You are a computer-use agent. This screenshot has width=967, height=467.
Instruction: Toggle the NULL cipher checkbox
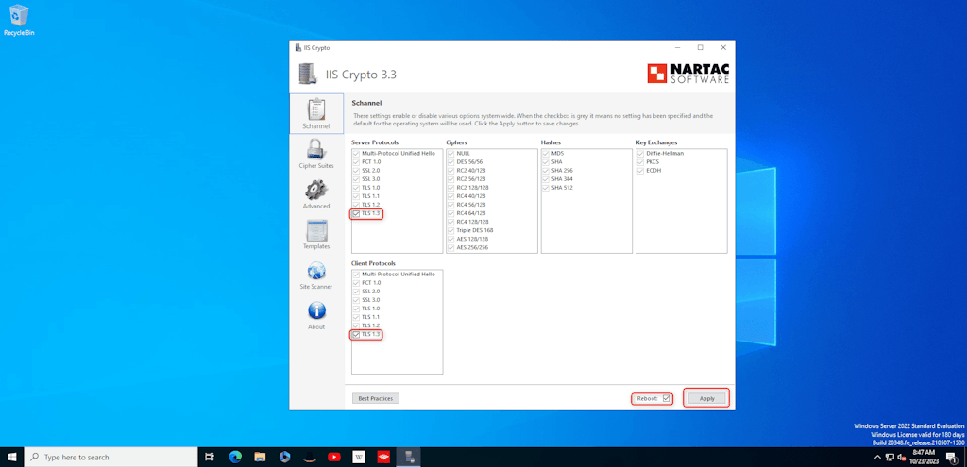point(450,153)
